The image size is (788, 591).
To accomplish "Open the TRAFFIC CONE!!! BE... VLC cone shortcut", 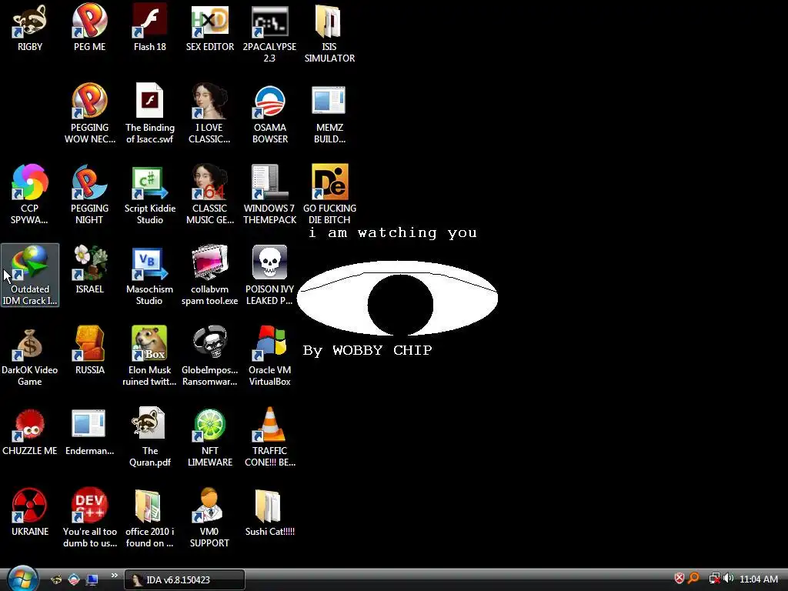I will point(270,437).
